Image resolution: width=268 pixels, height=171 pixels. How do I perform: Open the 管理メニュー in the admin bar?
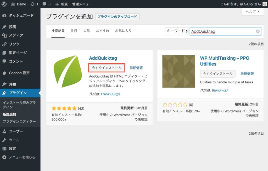click(81, 4)
